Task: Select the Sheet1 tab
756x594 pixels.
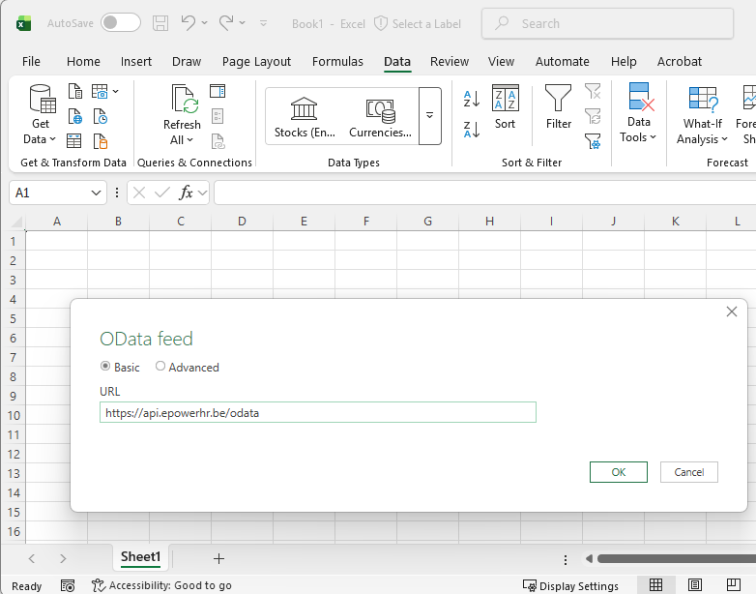Action: (x=140, y=557)
